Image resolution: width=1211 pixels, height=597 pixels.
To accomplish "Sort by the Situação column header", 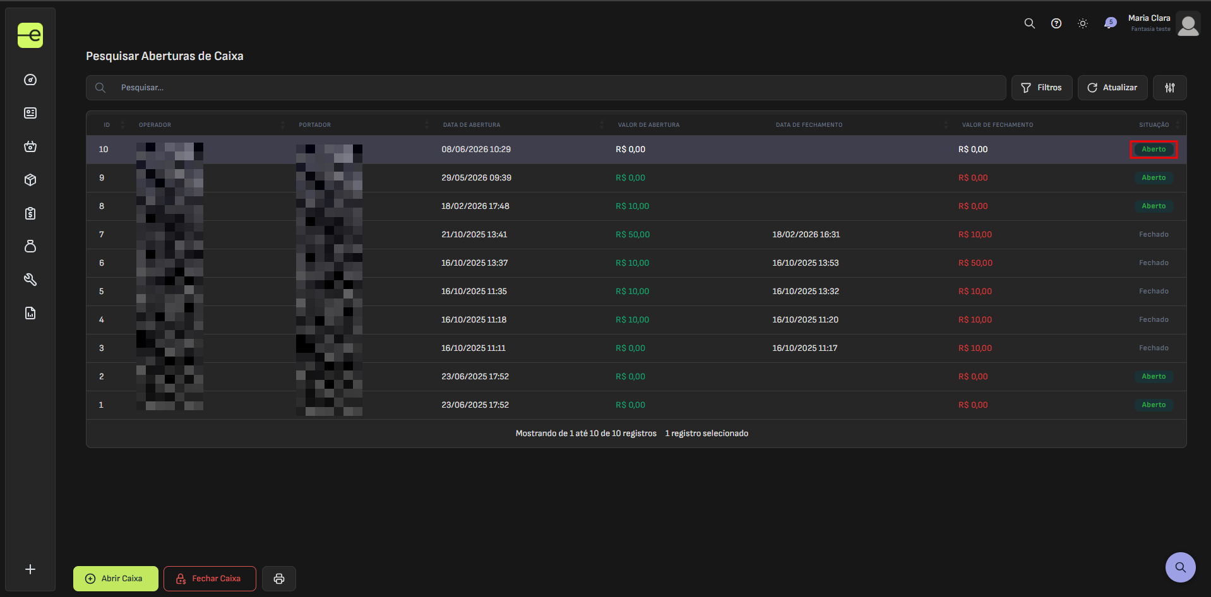I will coord(1154,125).
